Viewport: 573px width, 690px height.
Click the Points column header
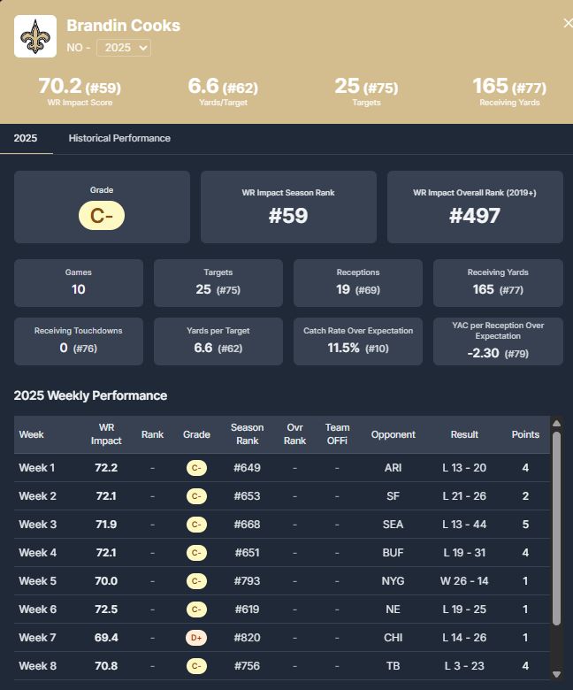pos(524,434)
